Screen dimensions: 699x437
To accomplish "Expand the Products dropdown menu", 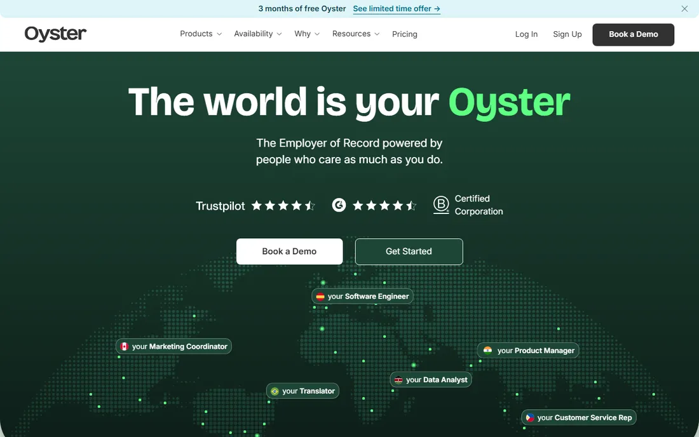I will pos(201,34).
